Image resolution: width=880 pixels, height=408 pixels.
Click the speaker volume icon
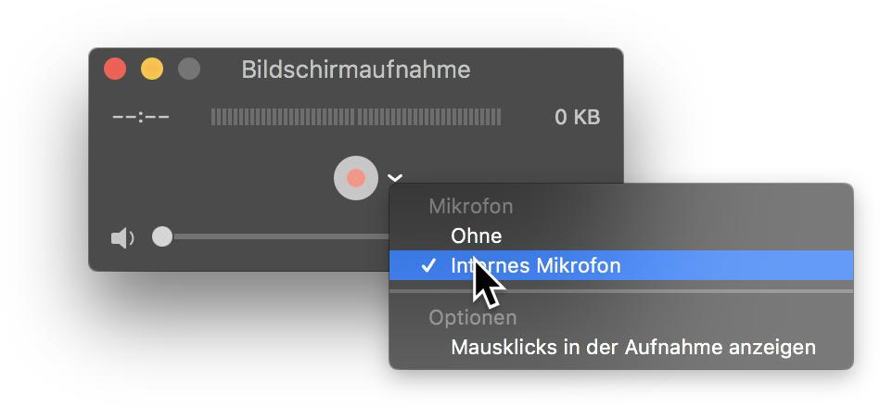coord(122,238)
